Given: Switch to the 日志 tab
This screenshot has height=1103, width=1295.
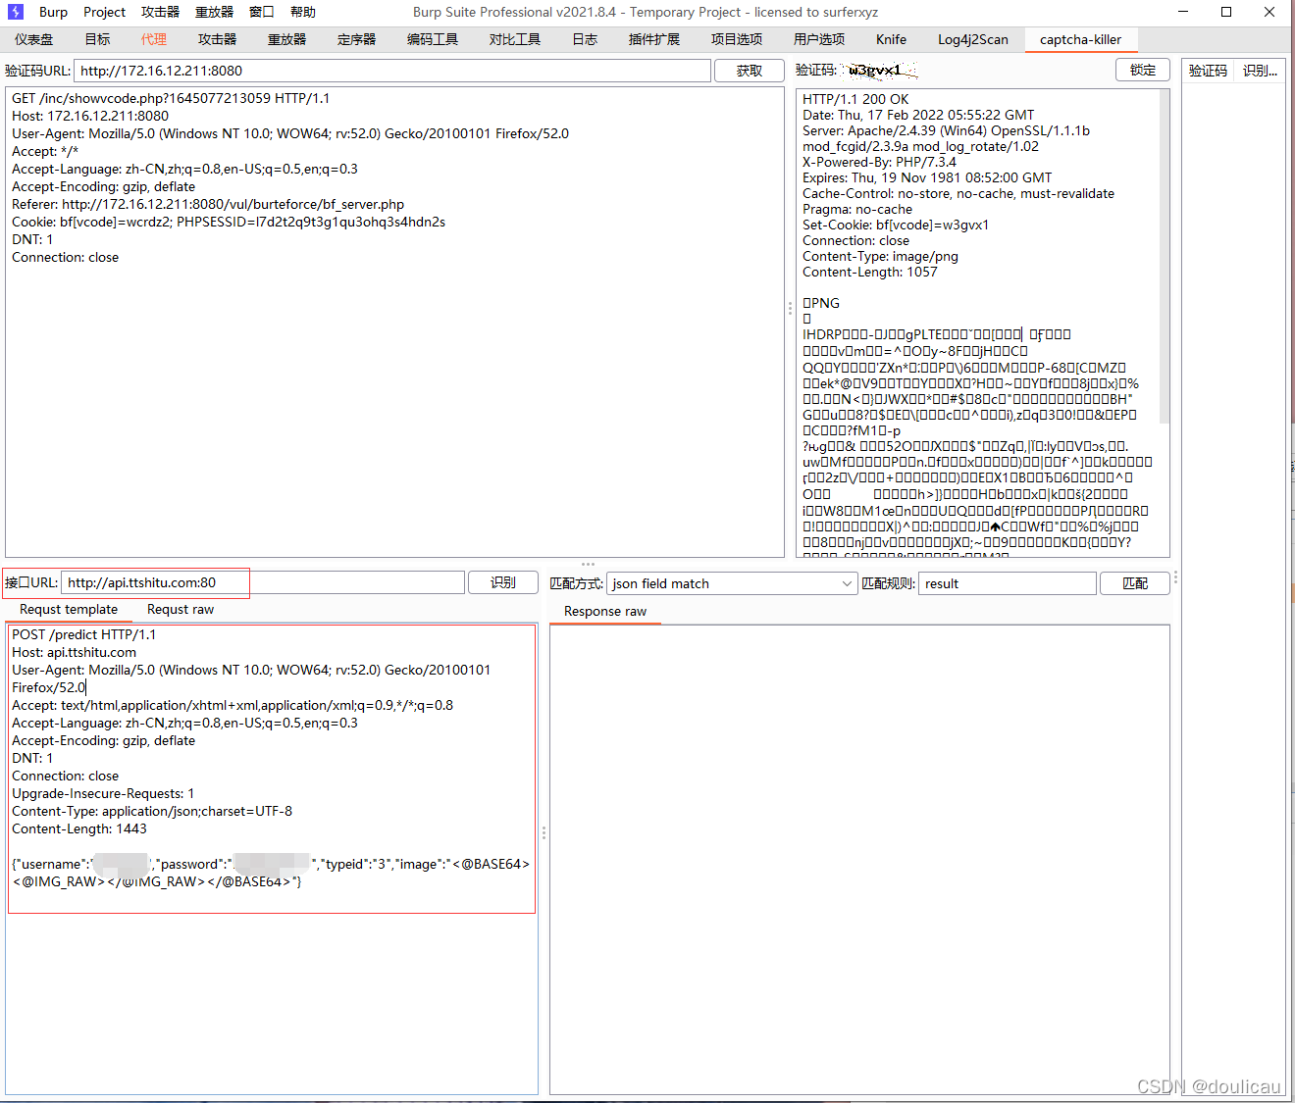Looking at the screenshot, I should [585, 39].
